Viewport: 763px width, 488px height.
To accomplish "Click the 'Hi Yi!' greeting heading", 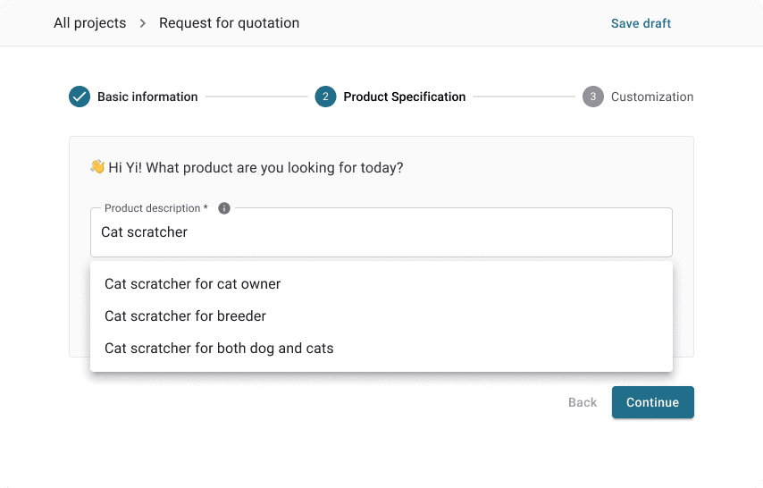I will [x=256, y=167].
